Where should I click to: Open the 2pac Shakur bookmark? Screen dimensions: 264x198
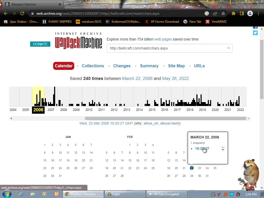pos(21,22)
